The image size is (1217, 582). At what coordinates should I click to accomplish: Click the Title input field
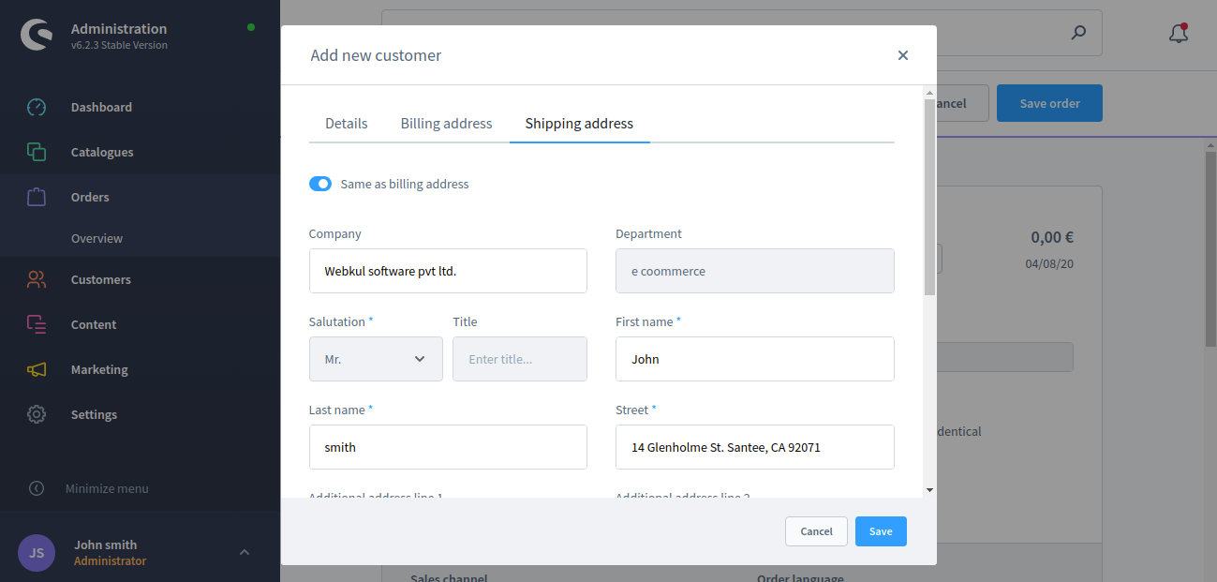(x=520, y=359)
